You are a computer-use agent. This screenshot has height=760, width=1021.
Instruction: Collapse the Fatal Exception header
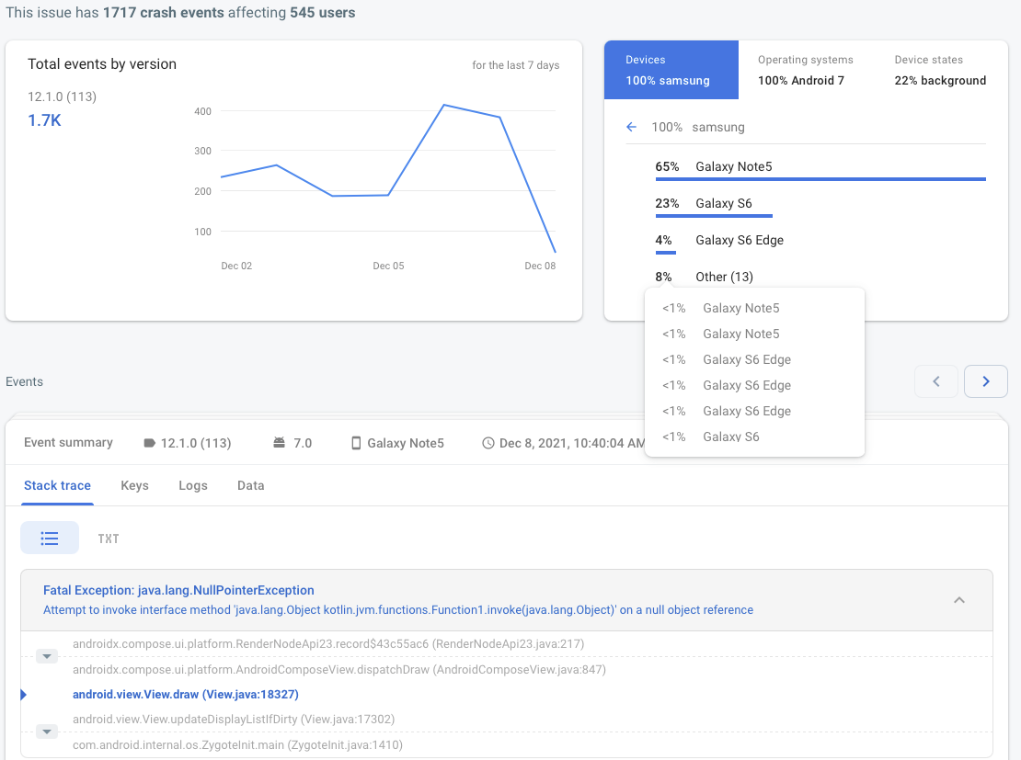958,600
